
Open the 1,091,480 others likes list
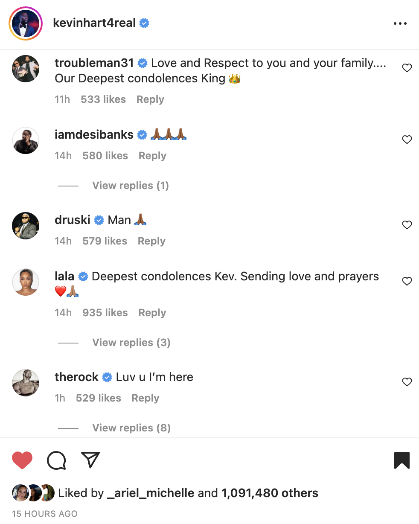[269, 493]
